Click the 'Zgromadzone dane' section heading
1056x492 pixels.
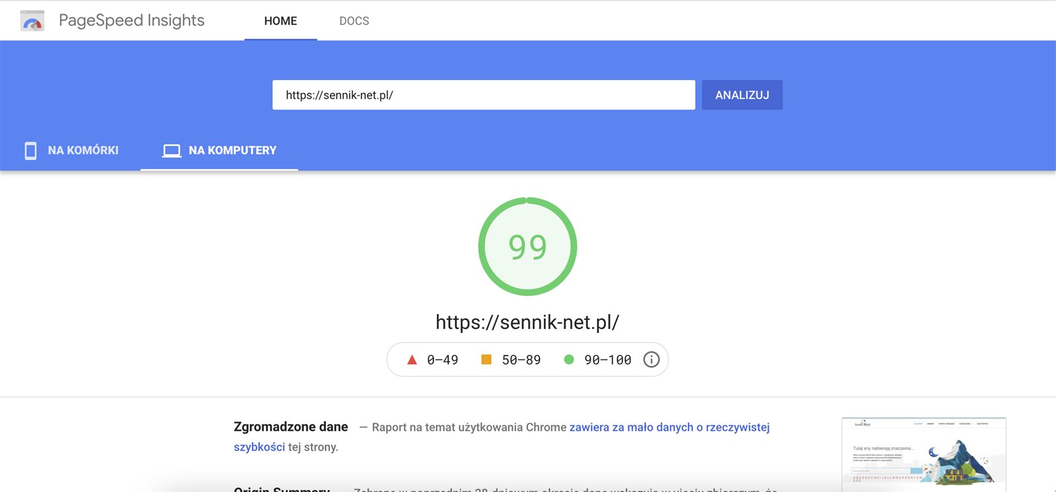pos(290,427)
